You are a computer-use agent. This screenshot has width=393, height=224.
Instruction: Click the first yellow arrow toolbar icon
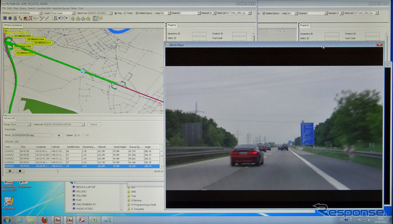(x=72, y=18)
